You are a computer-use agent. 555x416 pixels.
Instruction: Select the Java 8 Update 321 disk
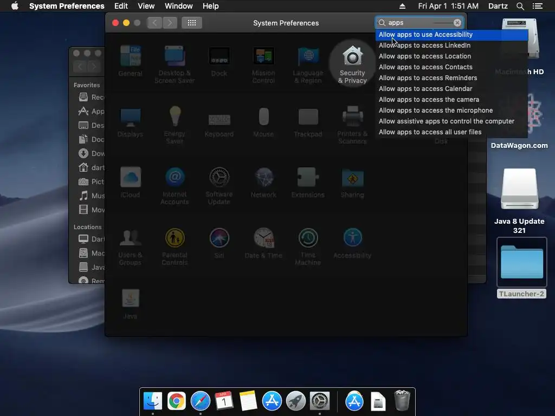click(519, 201)
